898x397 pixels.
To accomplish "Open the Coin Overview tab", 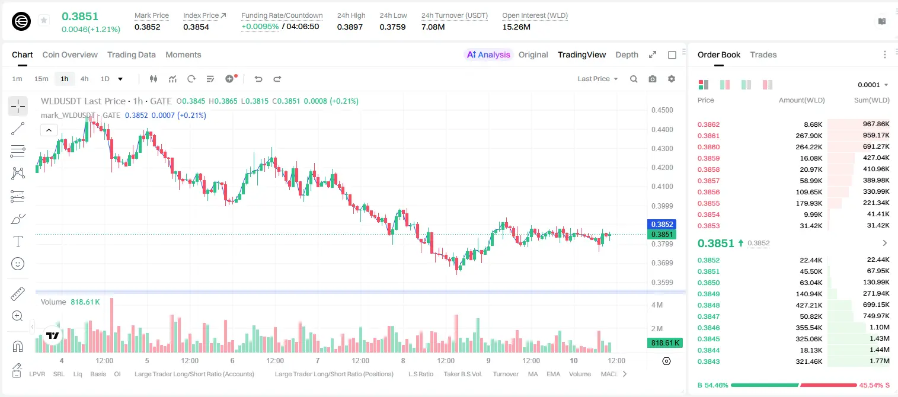I will tap(70, 55).
